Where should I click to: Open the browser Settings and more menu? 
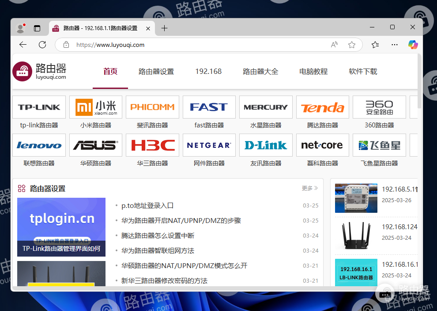pos(394,45)
